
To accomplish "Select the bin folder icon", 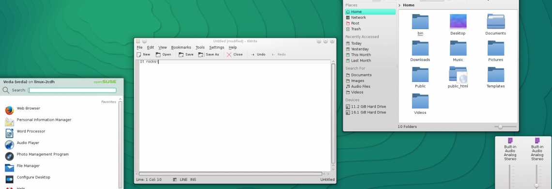I will (420, 22).
